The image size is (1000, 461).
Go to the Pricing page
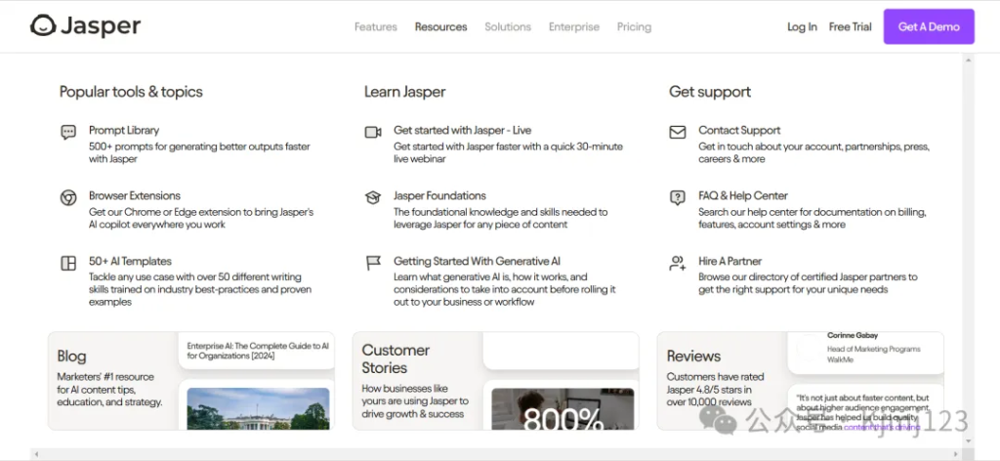coord(634,26)
